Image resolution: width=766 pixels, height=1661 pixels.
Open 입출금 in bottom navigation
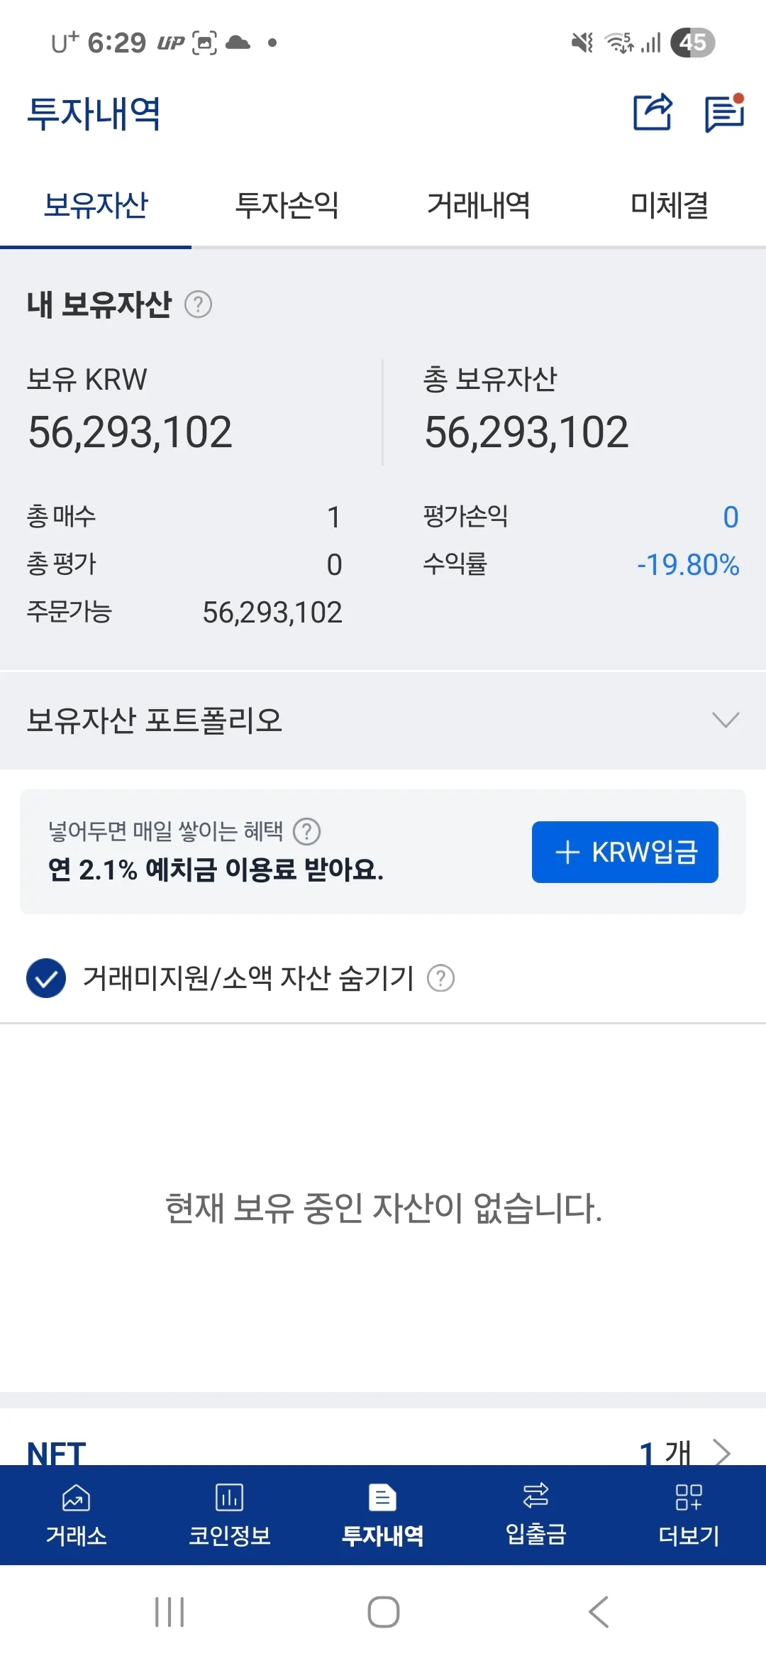pos(535,1515)
